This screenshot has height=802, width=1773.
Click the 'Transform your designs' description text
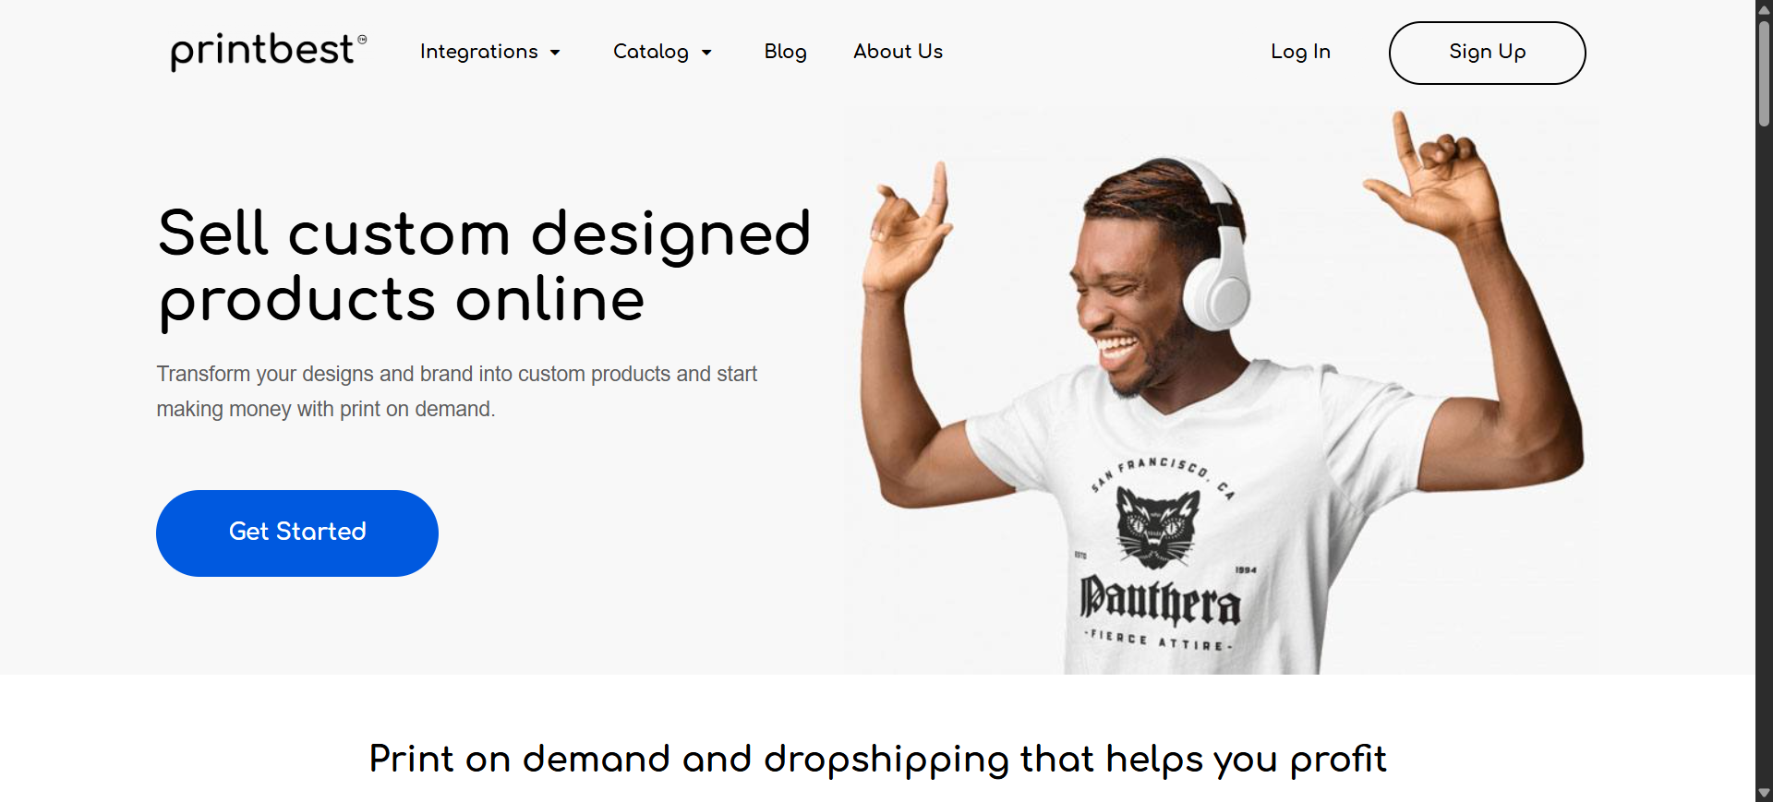(x=457, y=391)
